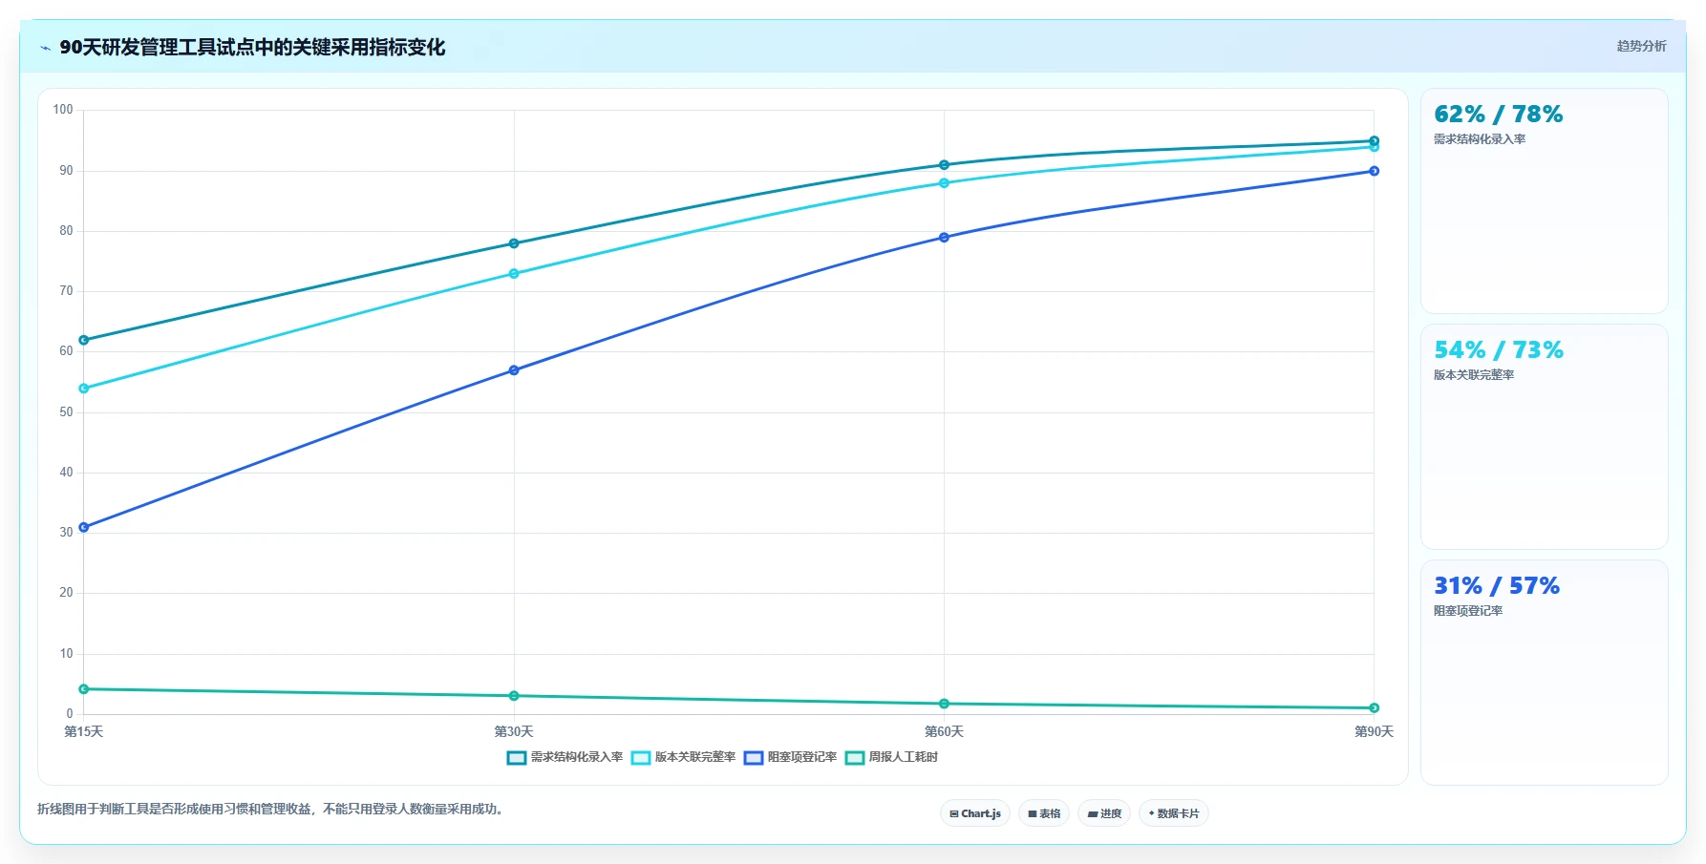Click 第60天 point on 版本关联完整率 line
This screenshot has width=1706, height=864.
pyautogui.click(x=944, y=183)
